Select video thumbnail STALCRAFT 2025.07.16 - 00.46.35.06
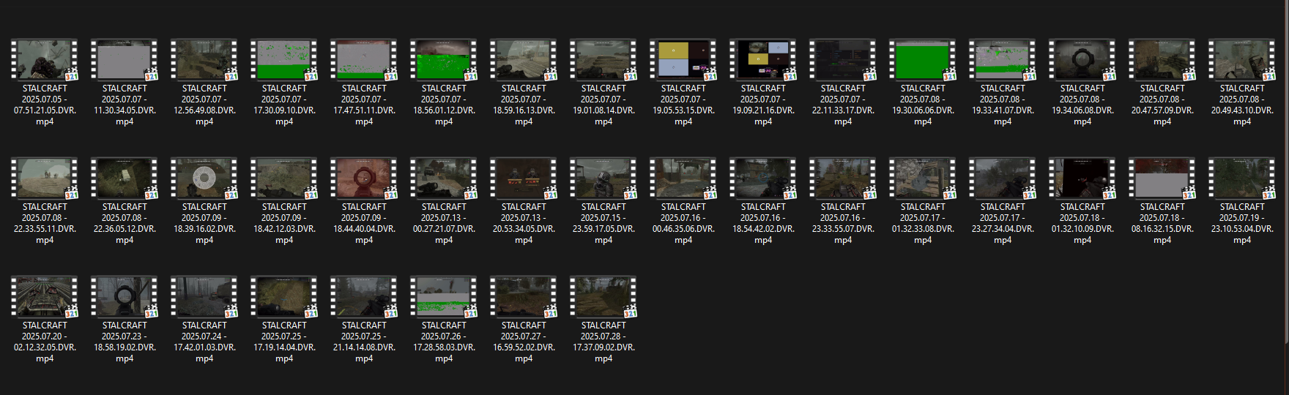Viewport: 1289px width, 395px height. [x=683, y=178]
